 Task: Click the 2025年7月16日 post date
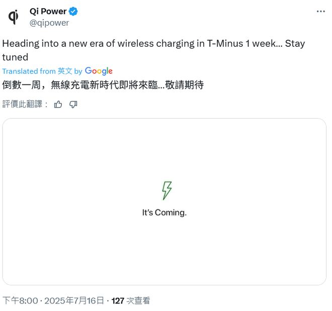[74, 300]
